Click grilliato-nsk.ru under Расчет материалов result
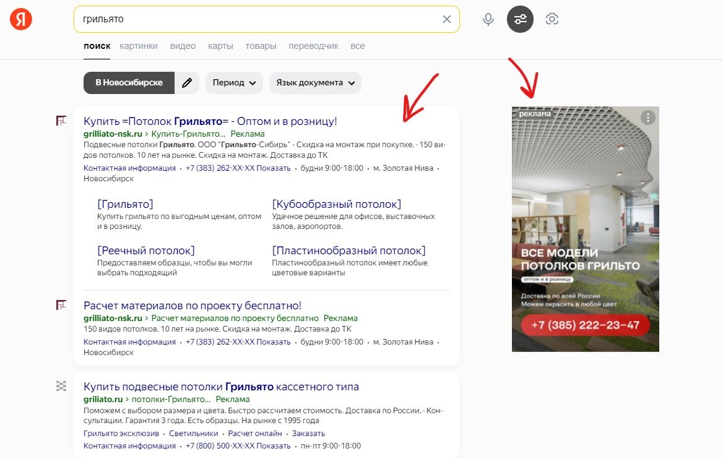 [113, 318]
